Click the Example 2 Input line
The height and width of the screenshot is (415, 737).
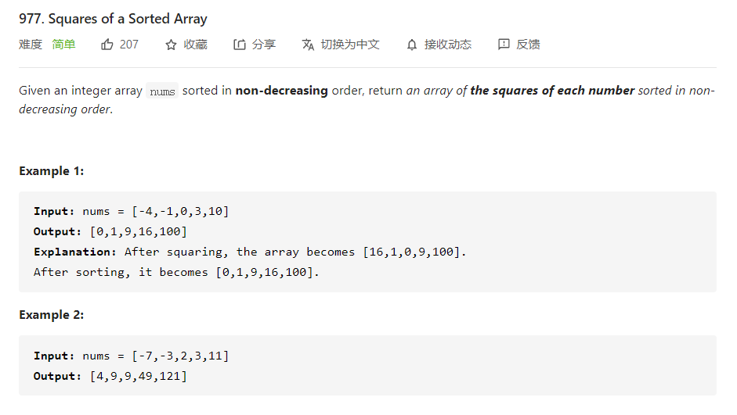tap(131, 356)
